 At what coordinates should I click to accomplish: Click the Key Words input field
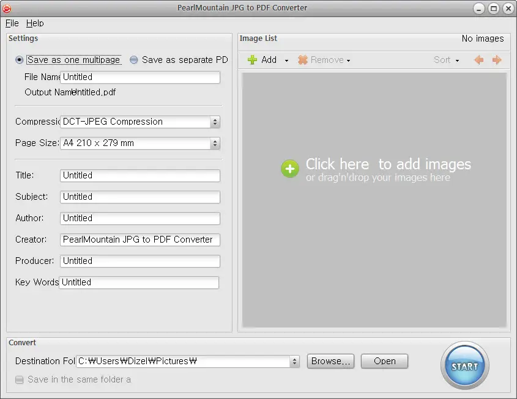click(x=139, y=282)
